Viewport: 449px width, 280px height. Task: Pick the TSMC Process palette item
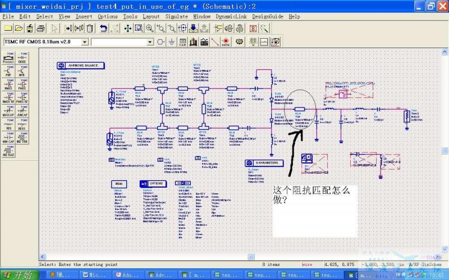pos(8,58)
